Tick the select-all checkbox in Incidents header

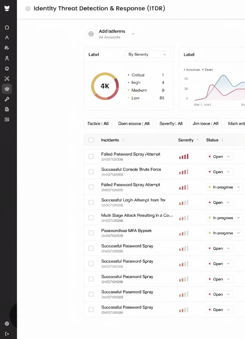click(91, 140)
